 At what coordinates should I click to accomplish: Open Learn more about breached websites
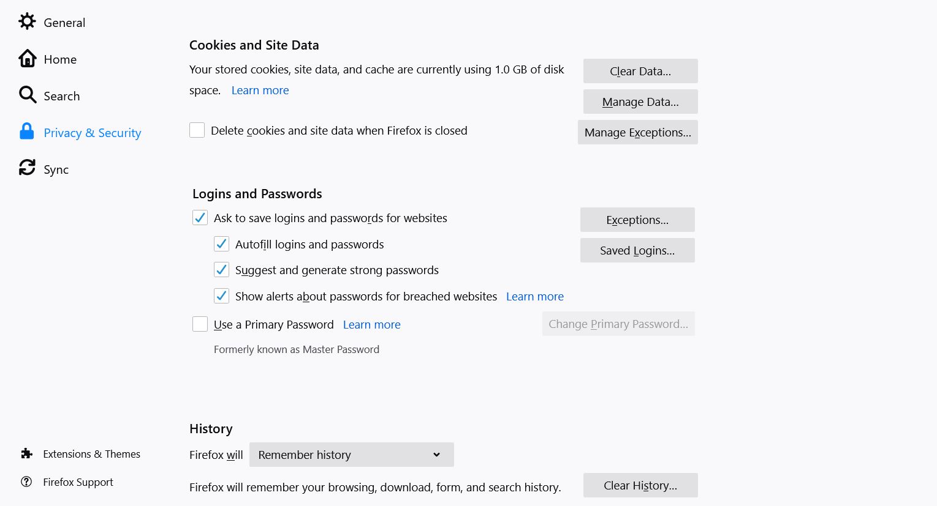535,297
